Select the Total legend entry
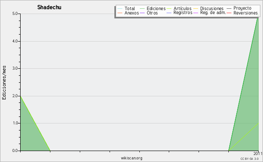Viewport: 263px width, 162px height. point(130,8)
